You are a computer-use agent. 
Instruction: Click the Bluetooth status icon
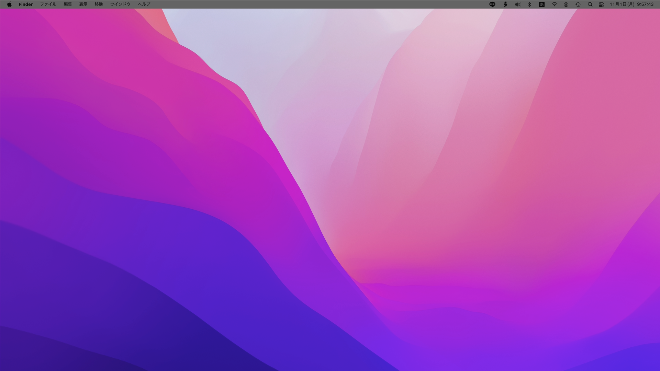pyautogui.click(x=529, y=4)
